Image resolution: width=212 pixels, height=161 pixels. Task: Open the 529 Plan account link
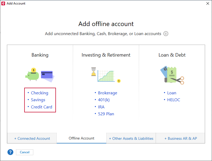[106, 114]
